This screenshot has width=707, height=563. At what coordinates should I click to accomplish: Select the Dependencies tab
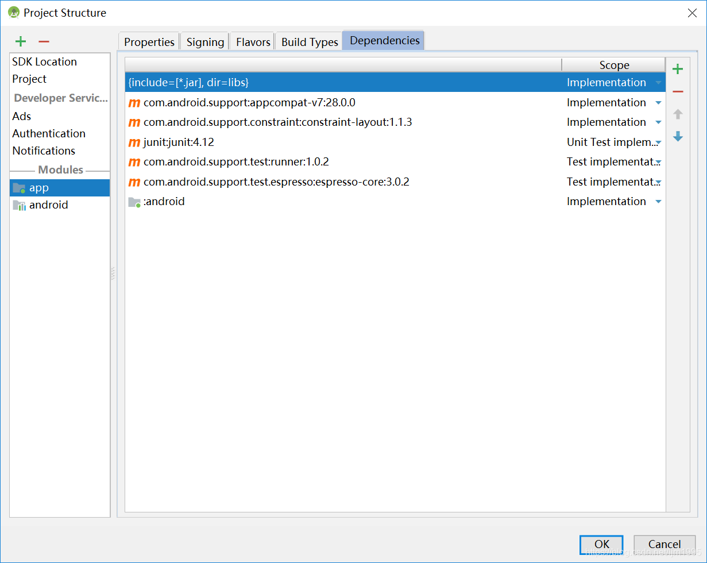point(384,40)
